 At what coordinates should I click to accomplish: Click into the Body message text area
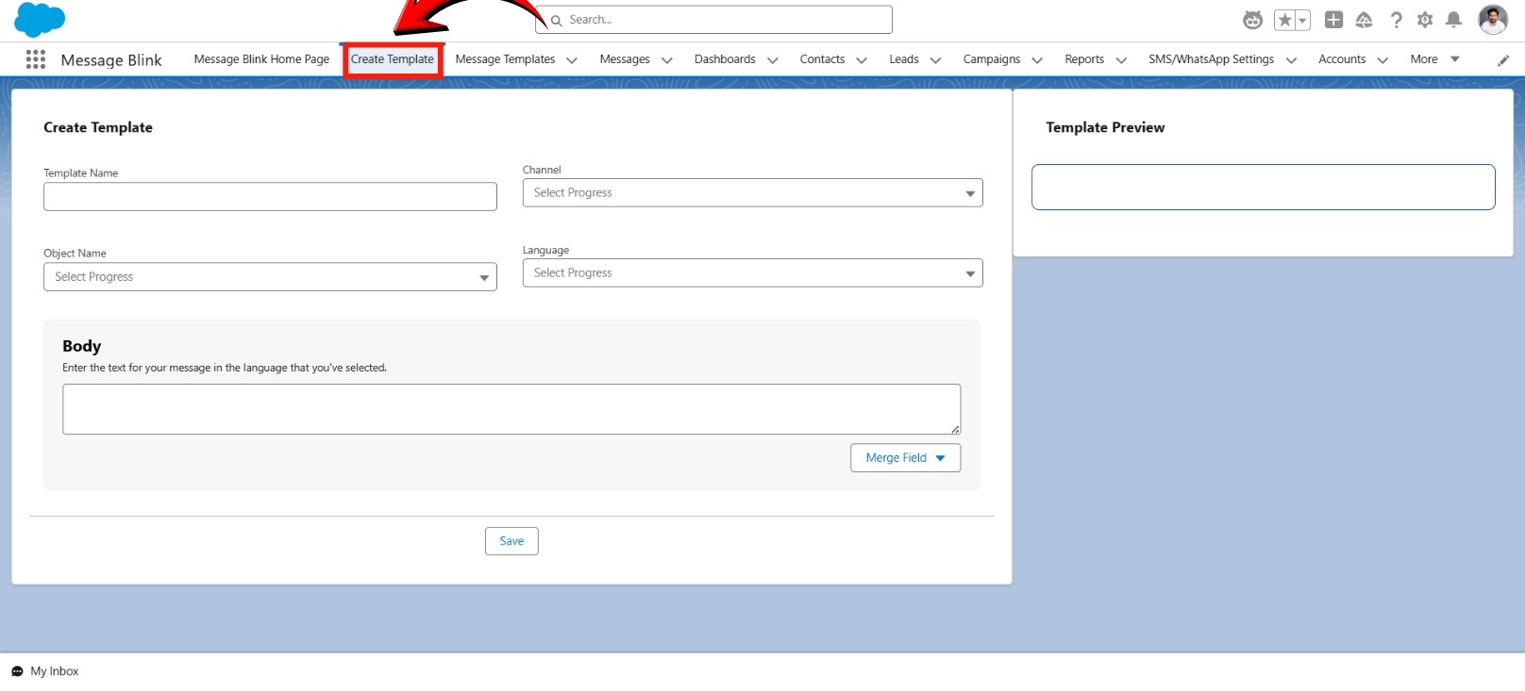(511, 409)
